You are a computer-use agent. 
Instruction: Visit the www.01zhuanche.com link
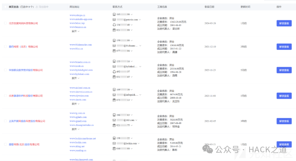(x=81, y=45)
